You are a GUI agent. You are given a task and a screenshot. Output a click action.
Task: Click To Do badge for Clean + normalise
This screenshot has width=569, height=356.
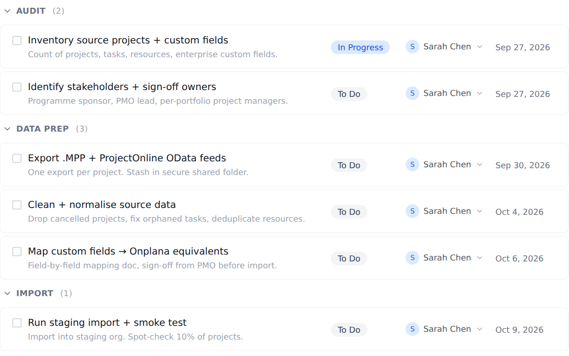(349, 212)
